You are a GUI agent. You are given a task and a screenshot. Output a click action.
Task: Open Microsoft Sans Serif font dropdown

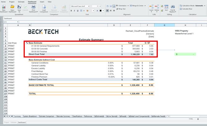(89, 6)
